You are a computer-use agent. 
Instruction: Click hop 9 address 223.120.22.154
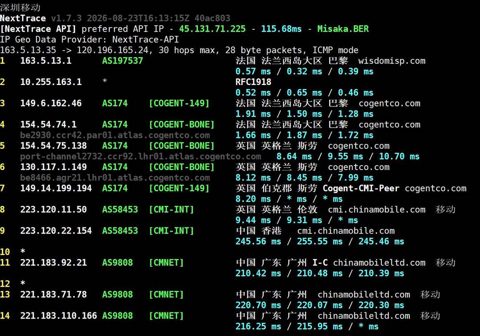click(x=56, y=231)
